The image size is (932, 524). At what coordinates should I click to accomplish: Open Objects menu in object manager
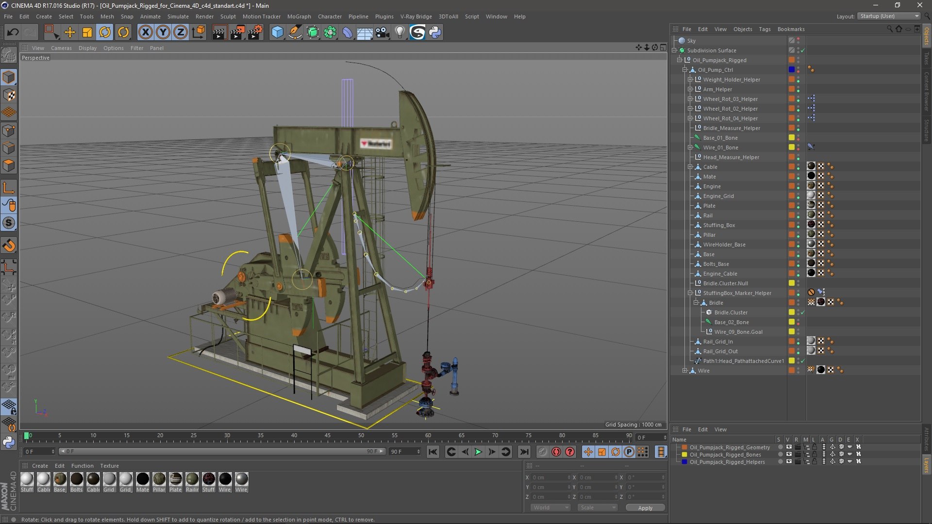pos(743,29)
